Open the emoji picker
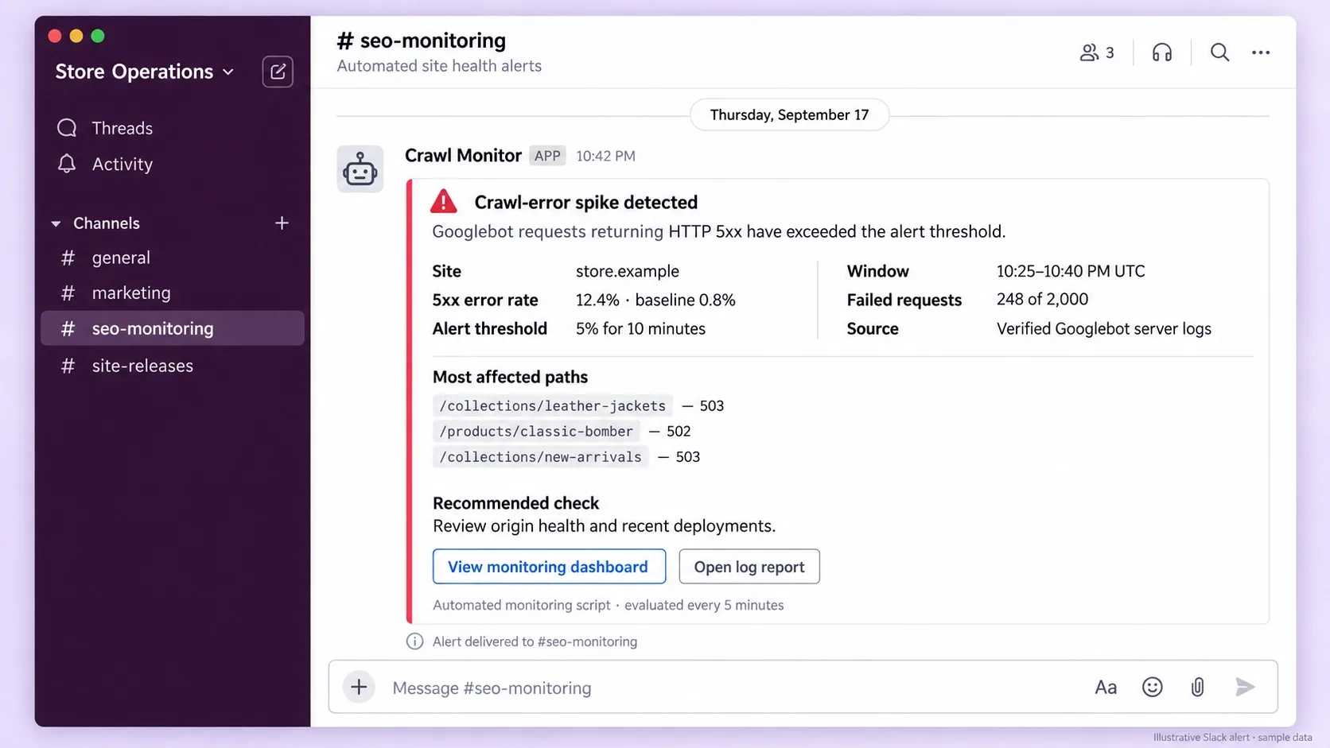The image size is (1330, 748). tap(1152, 688)
